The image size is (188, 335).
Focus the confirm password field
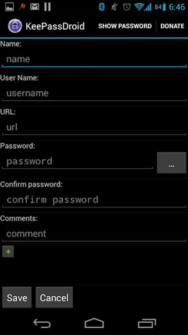[x=94, y=200]
